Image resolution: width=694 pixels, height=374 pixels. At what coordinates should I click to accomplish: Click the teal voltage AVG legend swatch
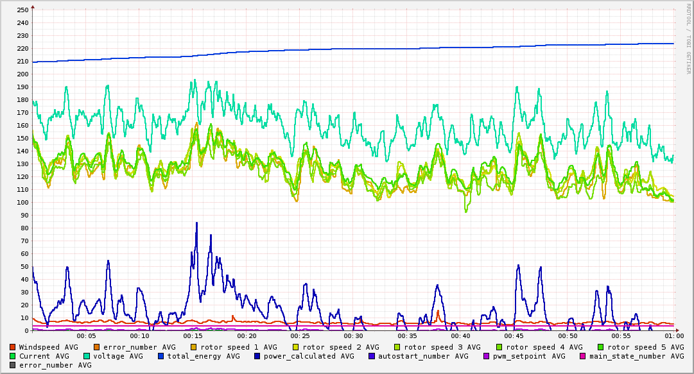[87, 356]
